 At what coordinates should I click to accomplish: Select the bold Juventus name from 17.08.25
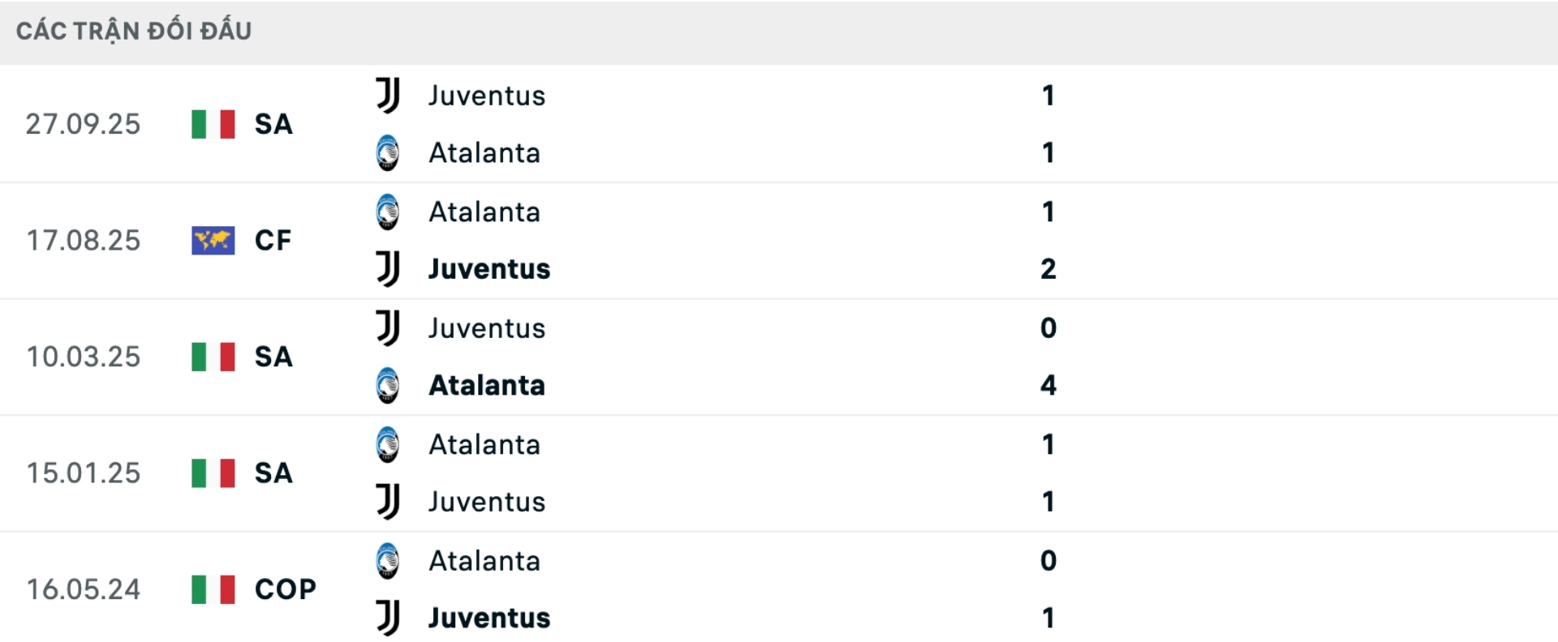(488, 270)
